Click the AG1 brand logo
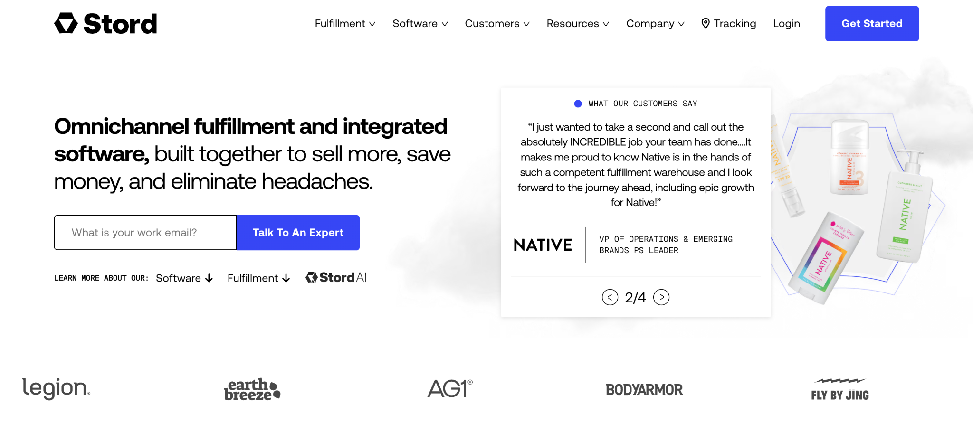The height and width of the screenshot is (443, 973). click(450, 388)
